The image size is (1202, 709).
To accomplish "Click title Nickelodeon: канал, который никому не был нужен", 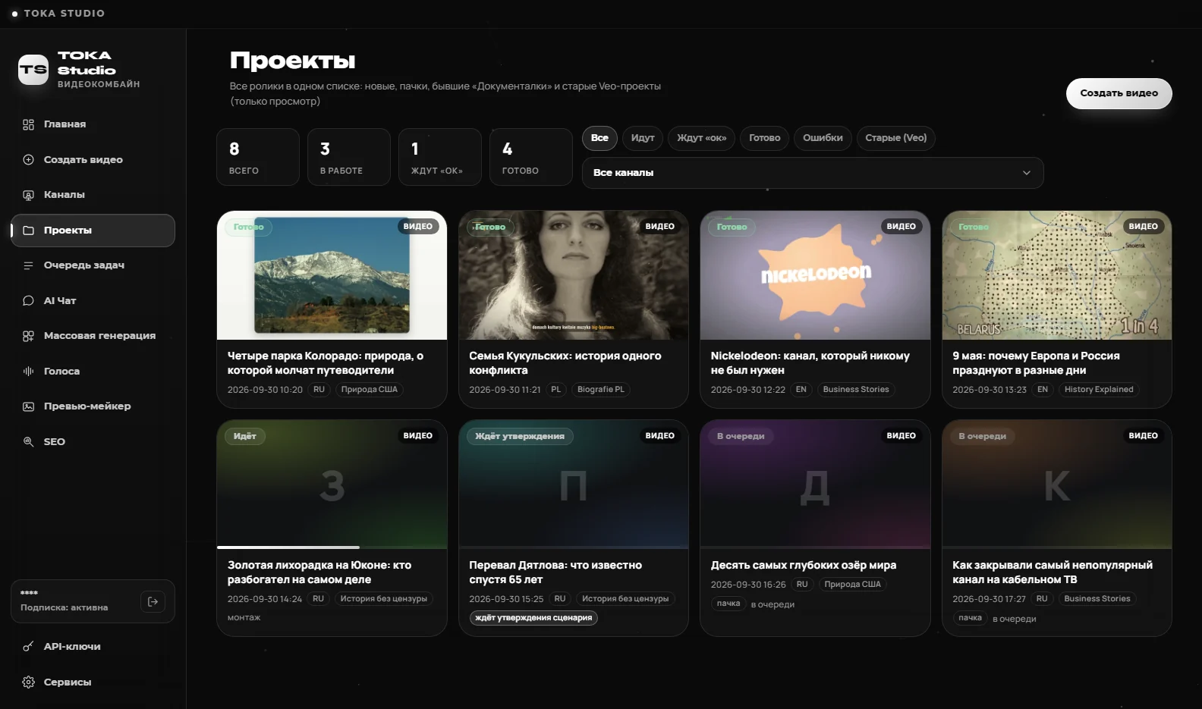I will 810,363.
